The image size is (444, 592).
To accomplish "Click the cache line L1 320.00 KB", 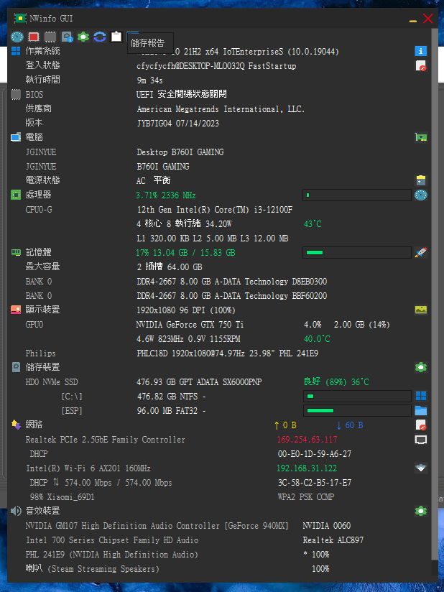I will tap(213, 239).
